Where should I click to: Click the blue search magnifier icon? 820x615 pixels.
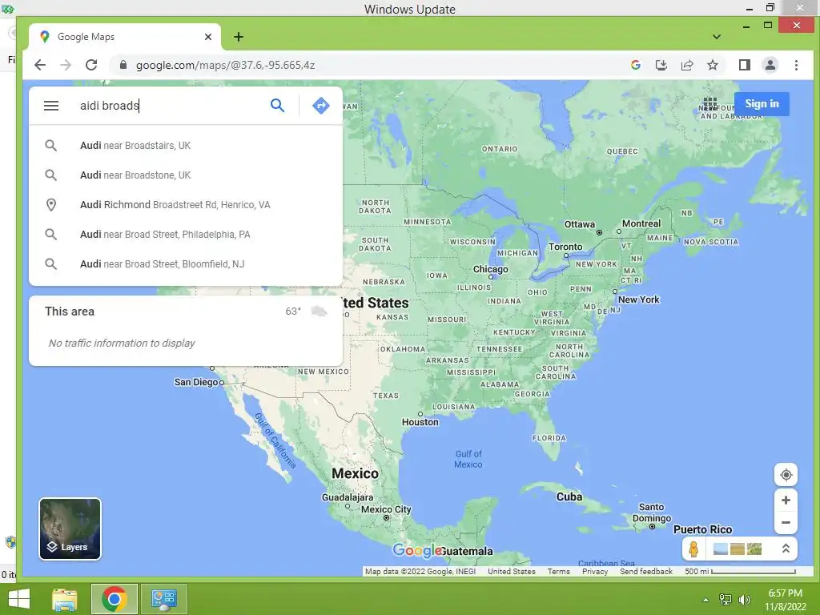(x=277, y=106)
